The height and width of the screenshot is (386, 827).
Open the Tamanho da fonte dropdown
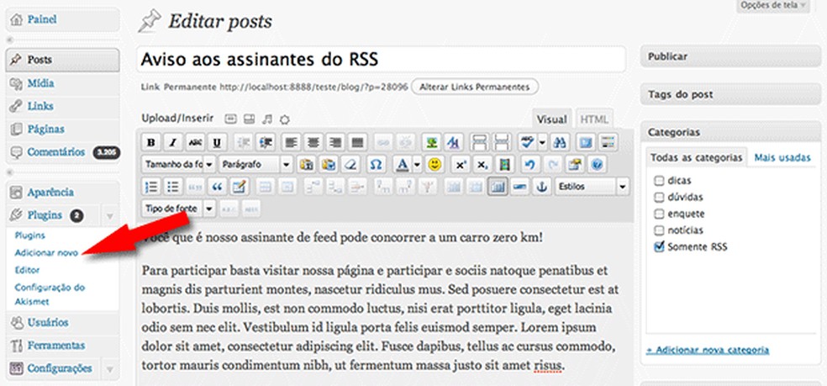click(179, 165)
